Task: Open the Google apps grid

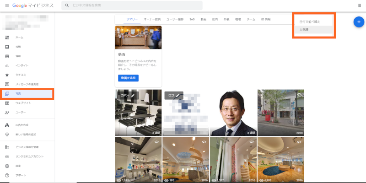Action: click(x=359, y=5)
